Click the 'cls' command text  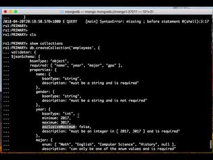[33, 35]
